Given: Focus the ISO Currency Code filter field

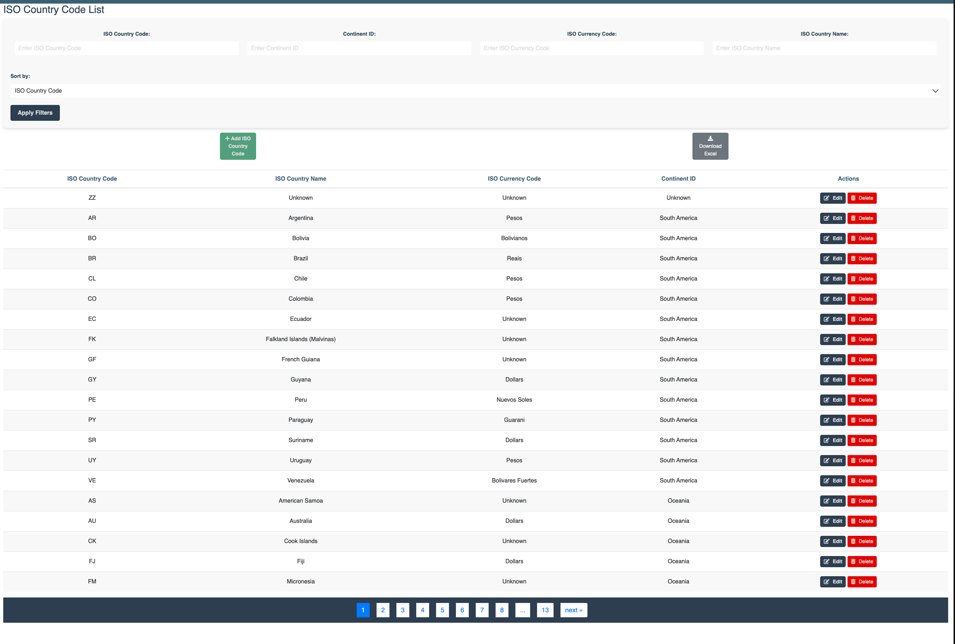Looking at the screenshot, I should coord(591,48).
